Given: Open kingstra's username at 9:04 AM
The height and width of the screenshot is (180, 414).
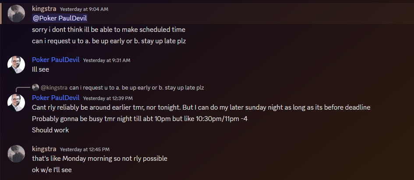Looking at the screenshot, I should 44,8.
